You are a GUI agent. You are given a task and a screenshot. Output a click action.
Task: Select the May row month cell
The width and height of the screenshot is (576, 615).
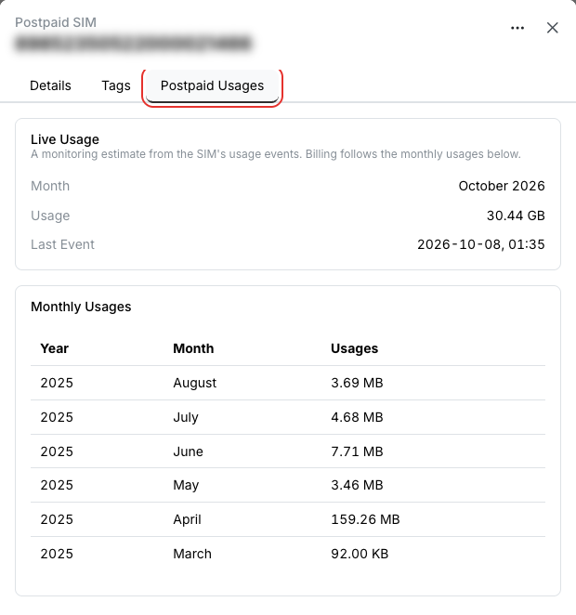(x=186, y=485)
